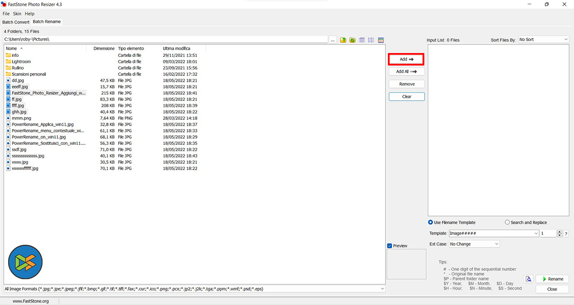Click the dd.jpg file icon

8,80
